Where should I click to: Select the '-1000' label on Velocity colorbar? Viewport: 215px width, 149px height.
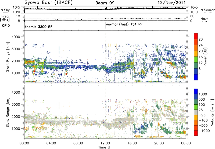[x=204, y=131]
